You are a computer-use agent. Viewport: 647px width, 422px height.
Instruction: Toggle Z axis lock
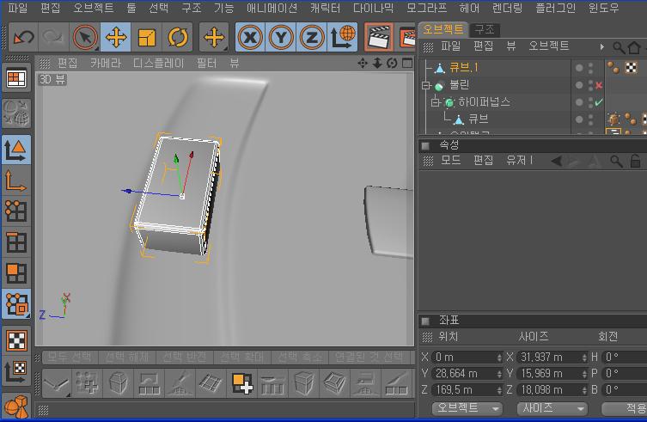click(312, 38)
